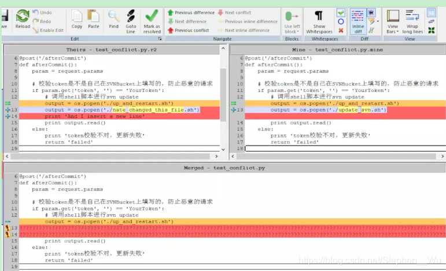Toggle the one-pane/two-pane view icon
This screenshot has height=271, width=446.
431,13
